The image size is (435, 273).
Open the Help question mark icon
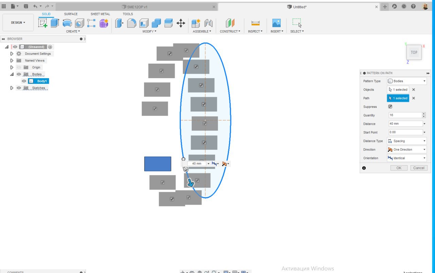click(413, 6)
